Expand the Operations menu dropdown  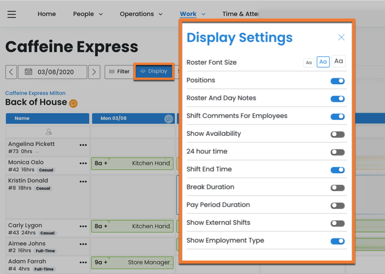141,14
